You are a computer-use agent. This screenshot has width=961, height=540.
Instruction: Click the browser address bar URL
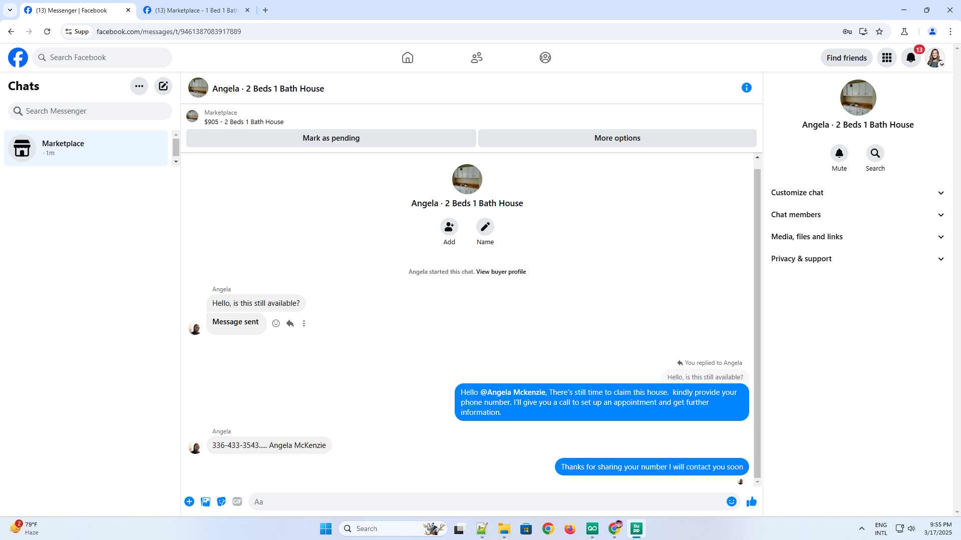(x=169, y=32)
